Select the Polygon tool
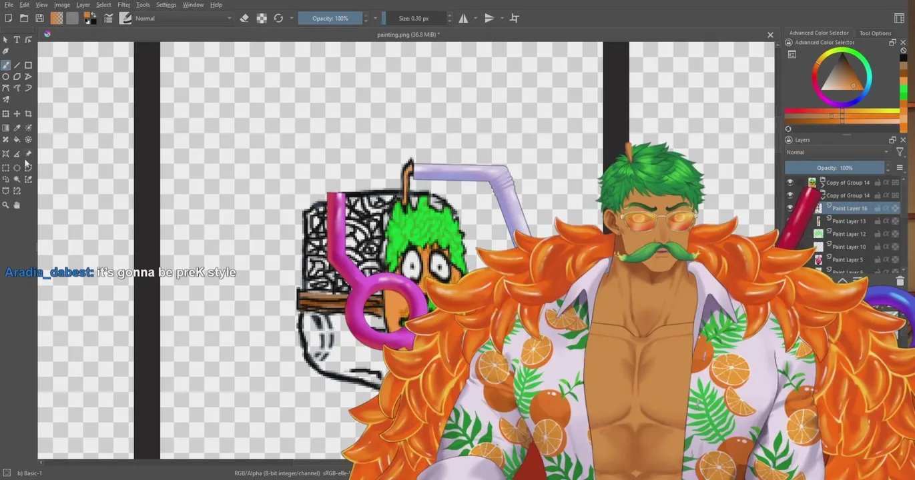Viewport: 915px width, 480px height. [17, 77]
